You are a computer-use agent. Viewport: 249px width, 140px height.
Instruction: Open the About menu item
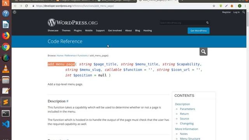point(128,30)
